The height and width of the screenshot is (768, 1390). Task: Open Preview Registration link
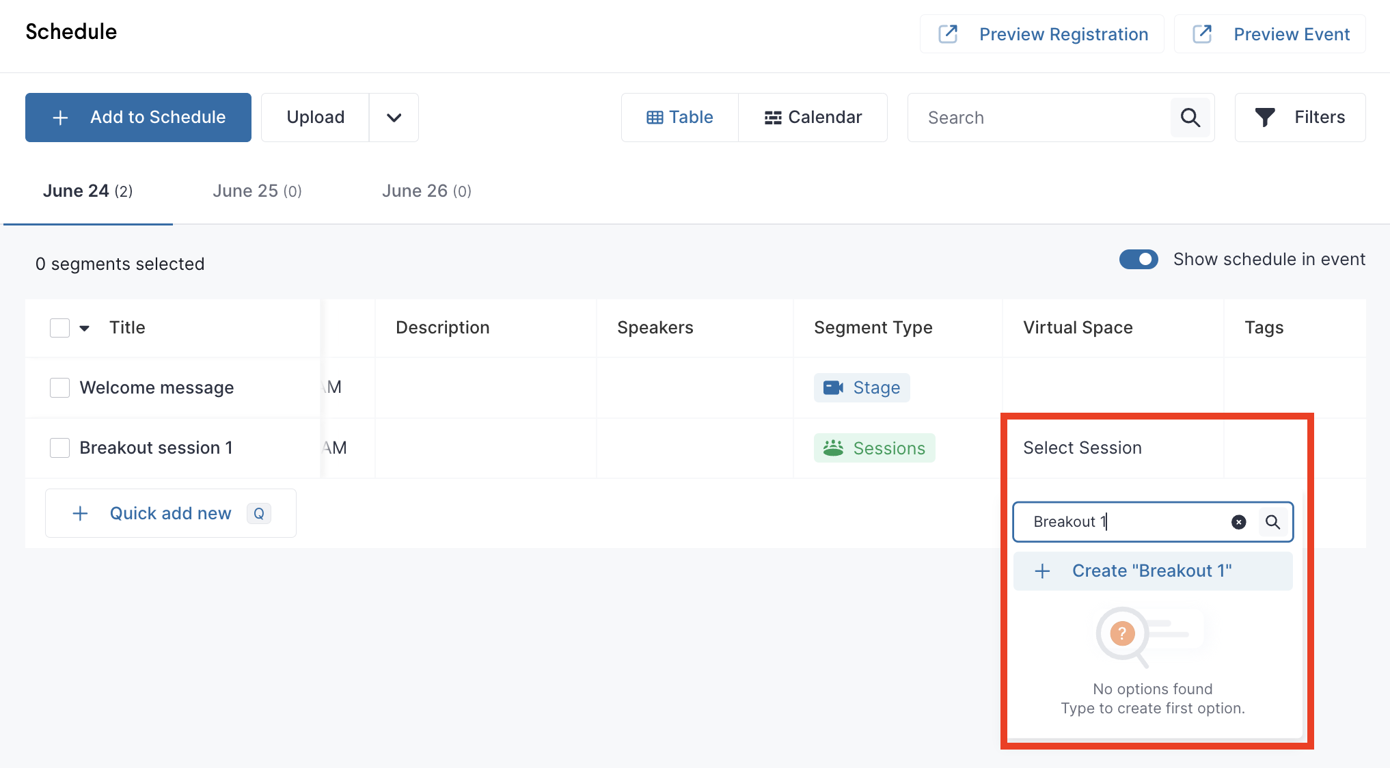(1042, 34)
